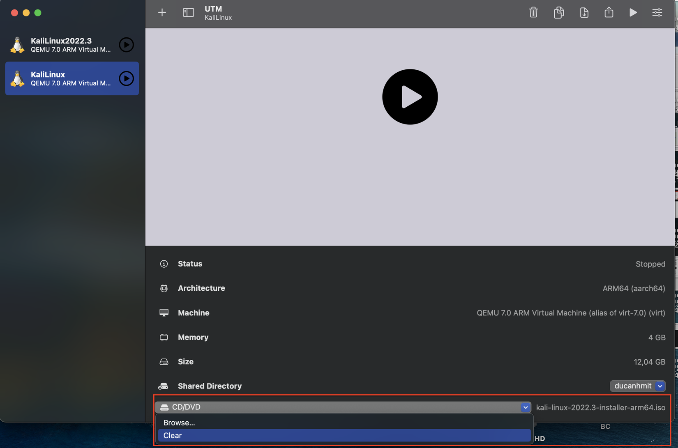Choose Browse... from the CD/DVD menu
Viewport: 678px width, 448px height.
(179, 423)
